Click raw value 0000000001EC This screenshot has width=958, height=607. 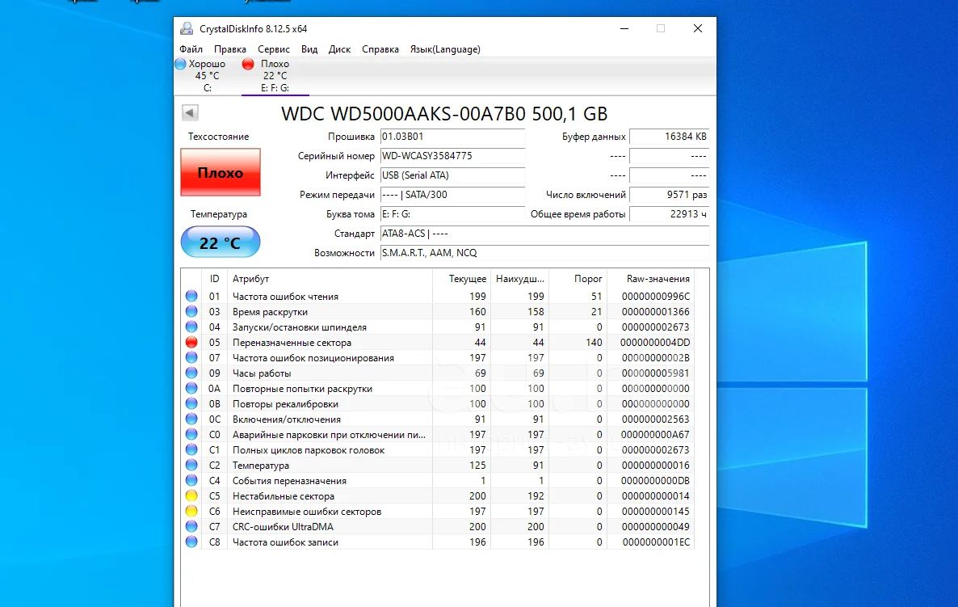pyautogui.click(x=656, y=542)
